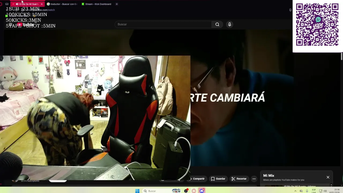
Task: Click the YouTube search magnifier button
Action: 217,24
